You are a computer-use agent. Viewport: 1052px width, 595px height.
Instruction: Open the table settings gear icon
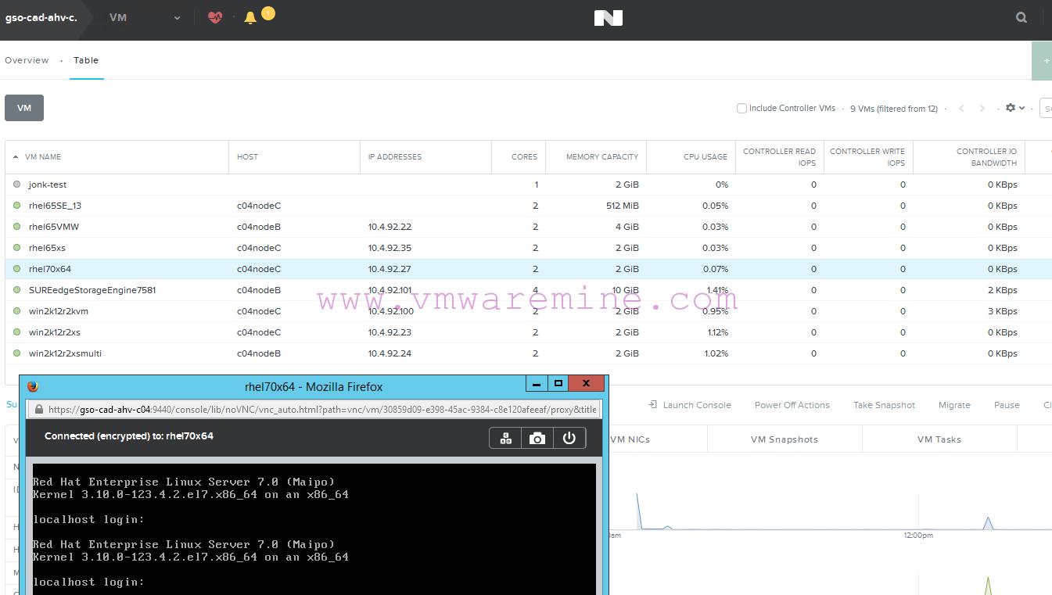[1011, 108]
